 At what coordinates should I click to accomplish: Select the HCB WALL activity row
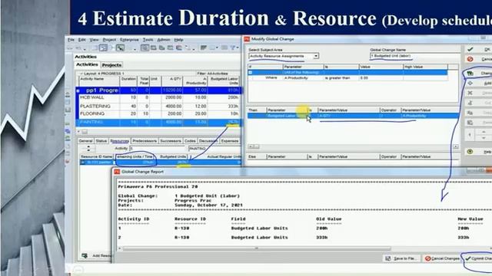pyautogui.click(x=159, y=97)
